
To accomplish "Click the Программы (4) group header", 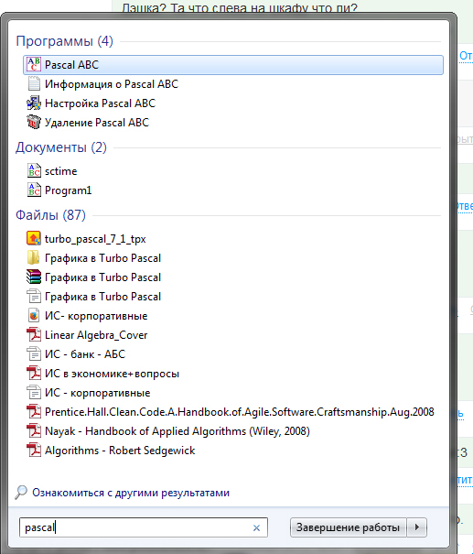I will tap(65, 41).
